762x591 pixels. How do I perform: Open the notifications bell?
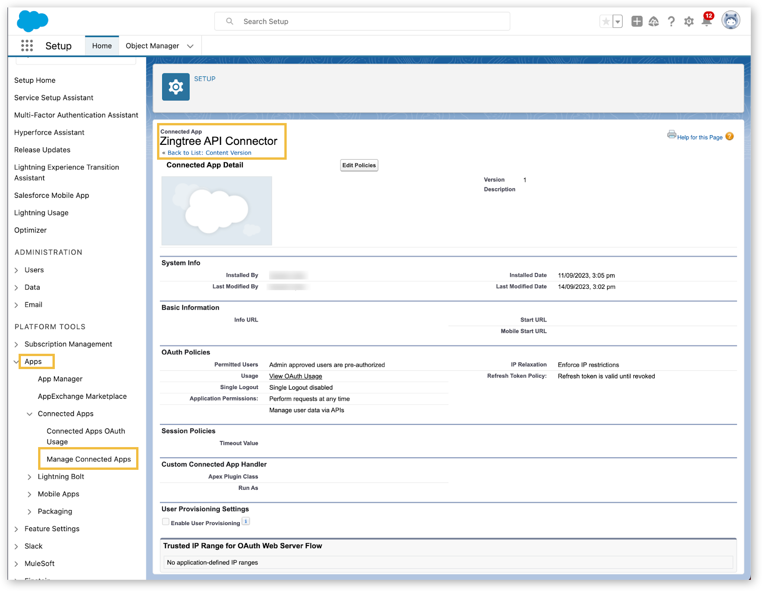707,20
